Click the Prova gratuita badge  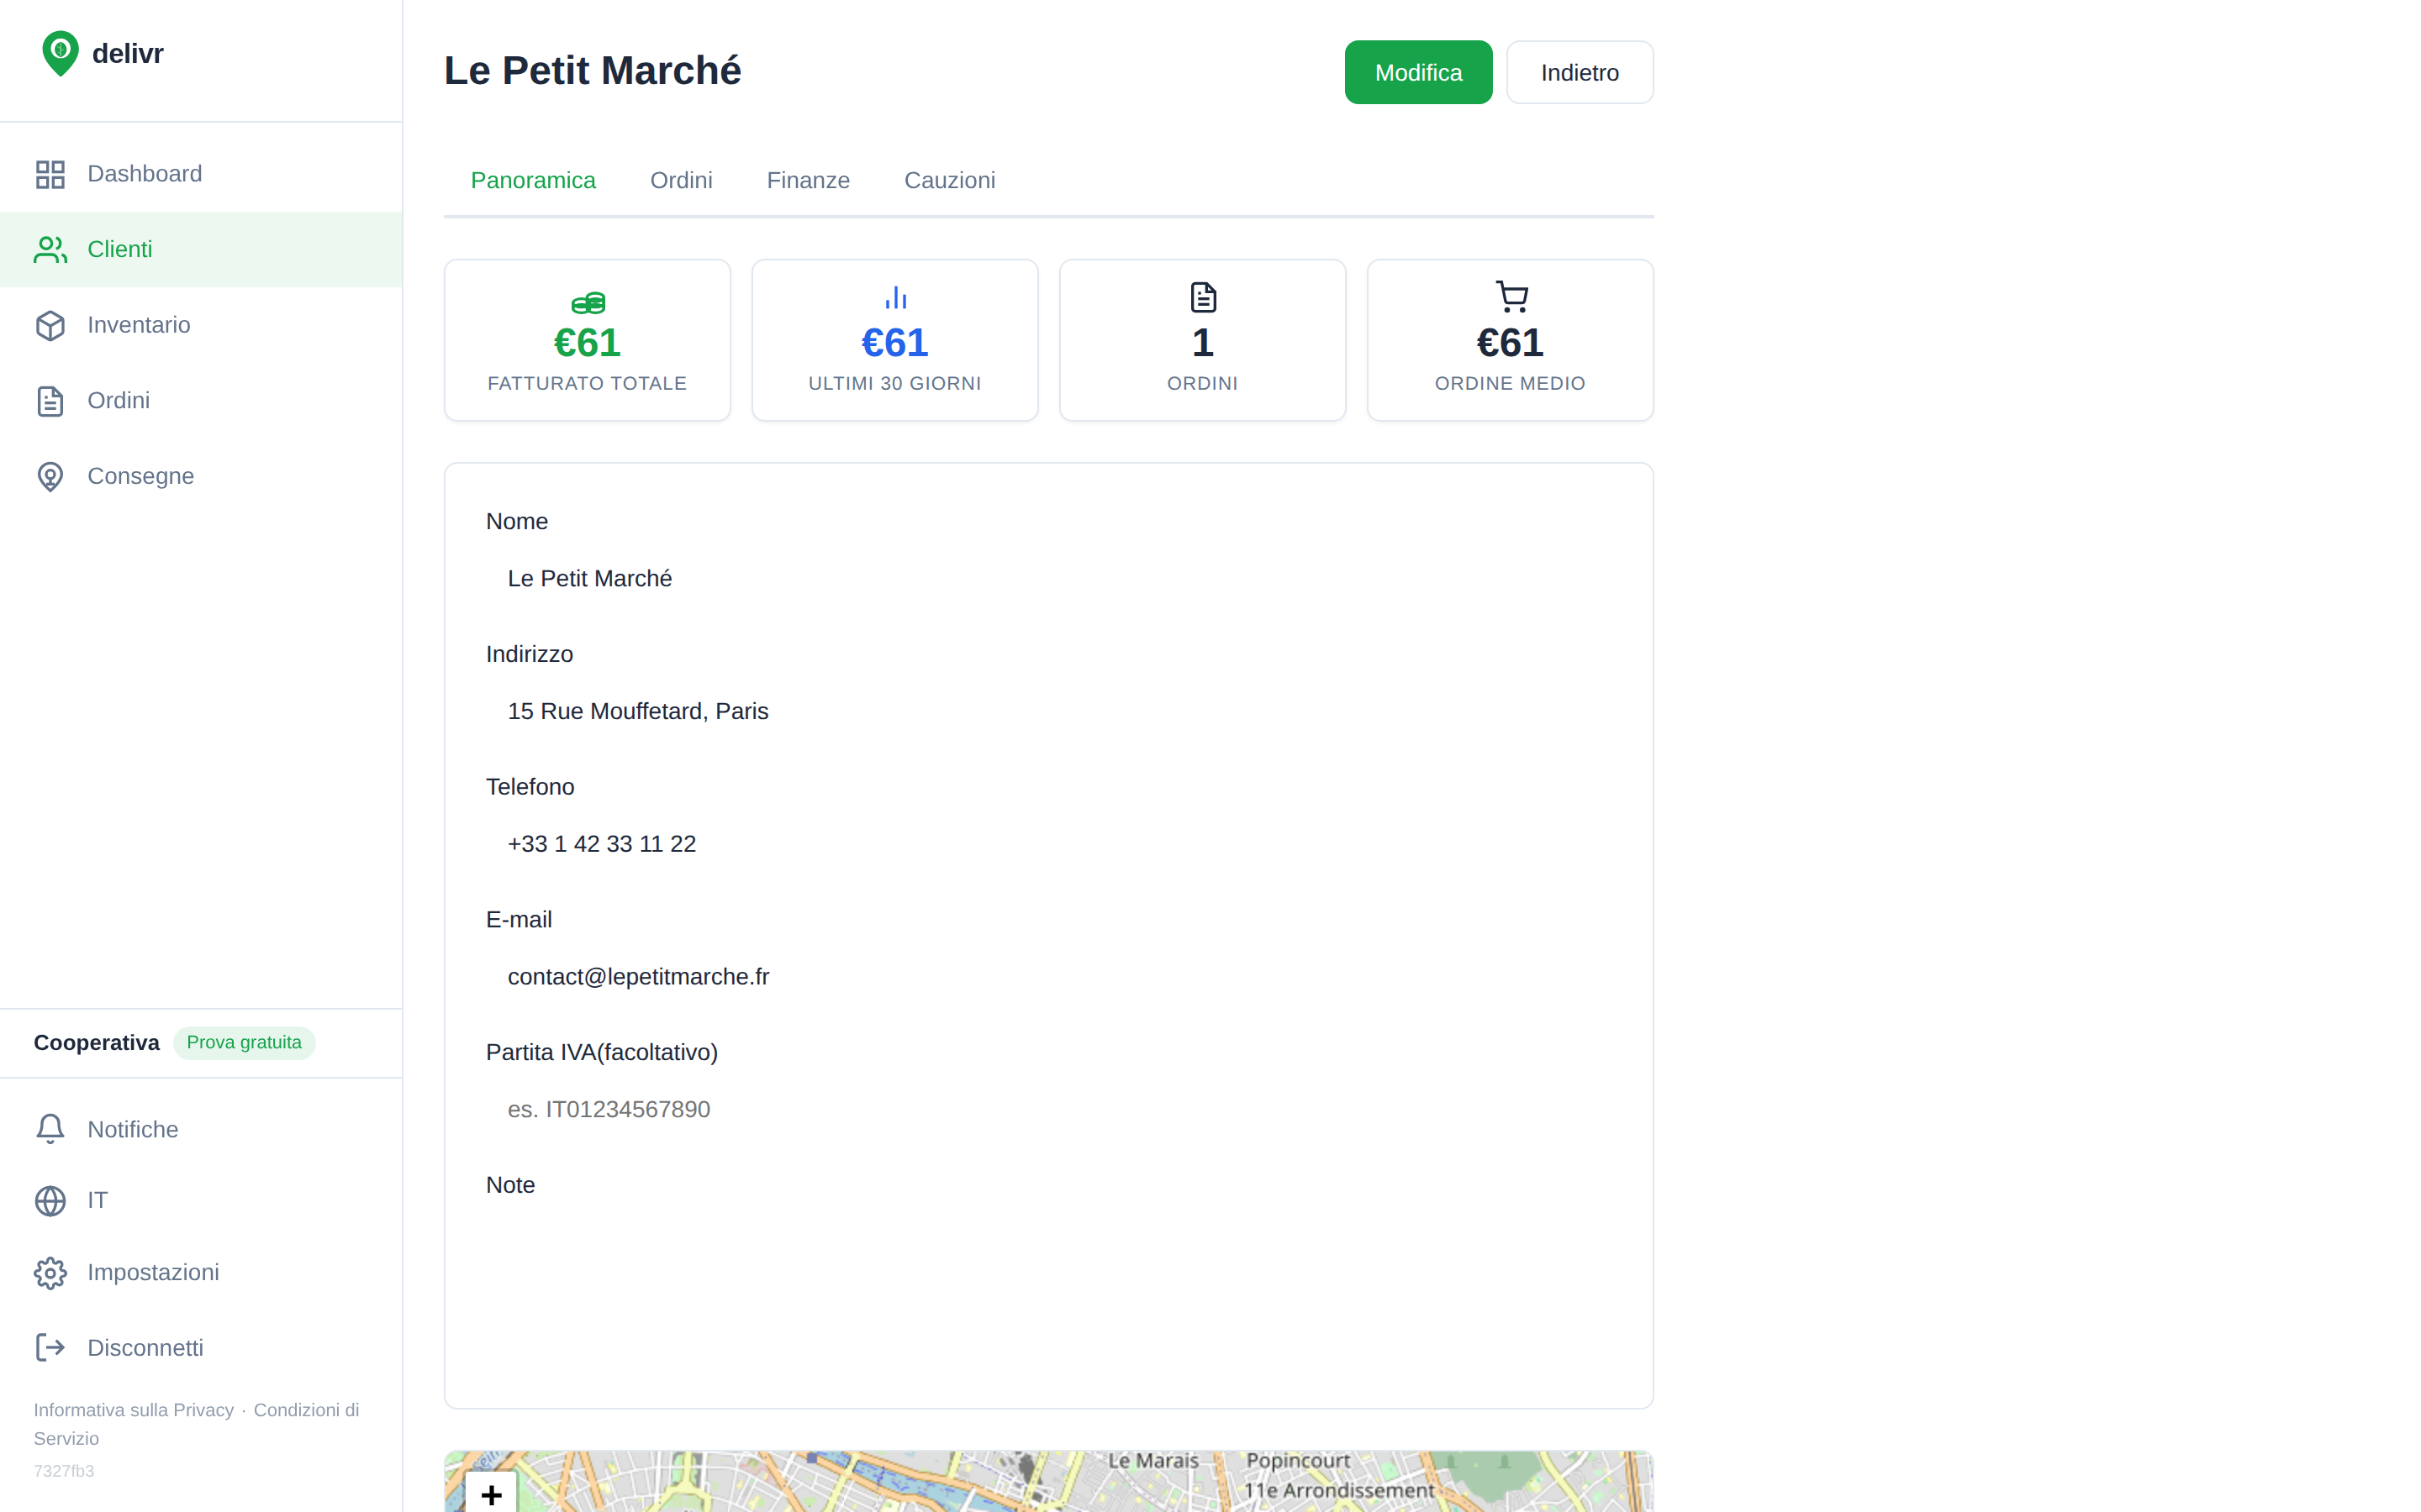[x=244, y=1042]
